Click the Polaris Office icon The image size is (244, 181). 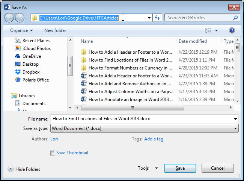18,80
